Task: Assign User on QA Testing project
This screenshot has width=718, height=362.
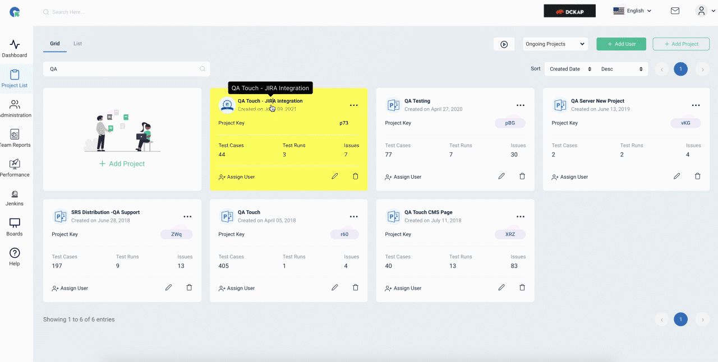Action: point(403,177)
